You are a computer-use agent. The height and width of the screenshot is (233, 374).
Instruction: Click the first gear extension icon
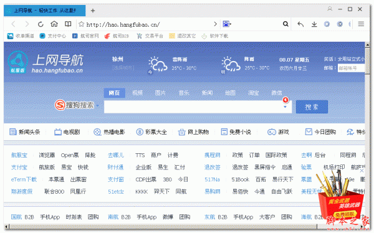click(x=327, y=24)
